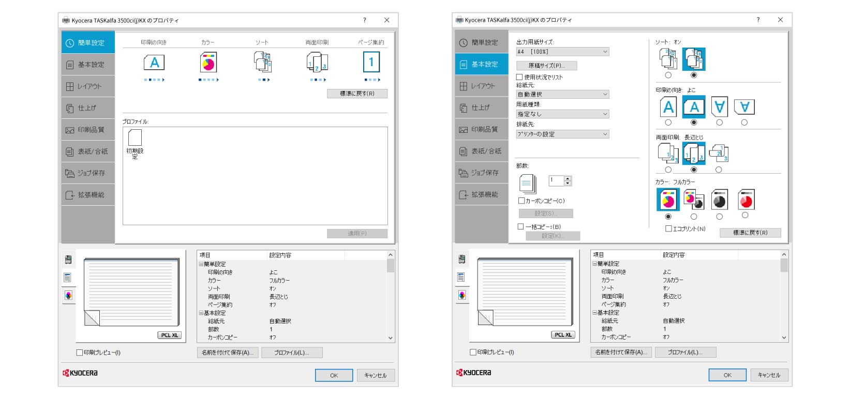850x399 pixels.
Task: Click the single-sided print icon in right window
Action: tap(668, 154)
